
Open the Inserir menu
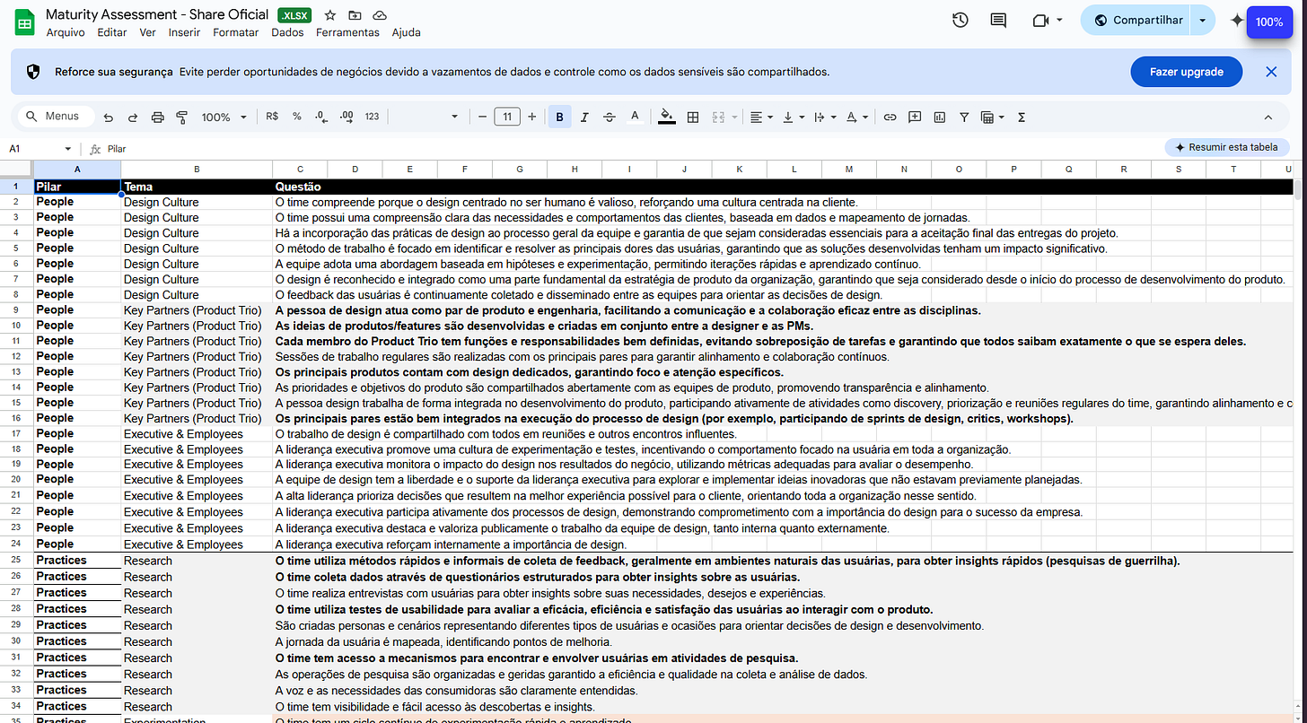coord(184,32)
